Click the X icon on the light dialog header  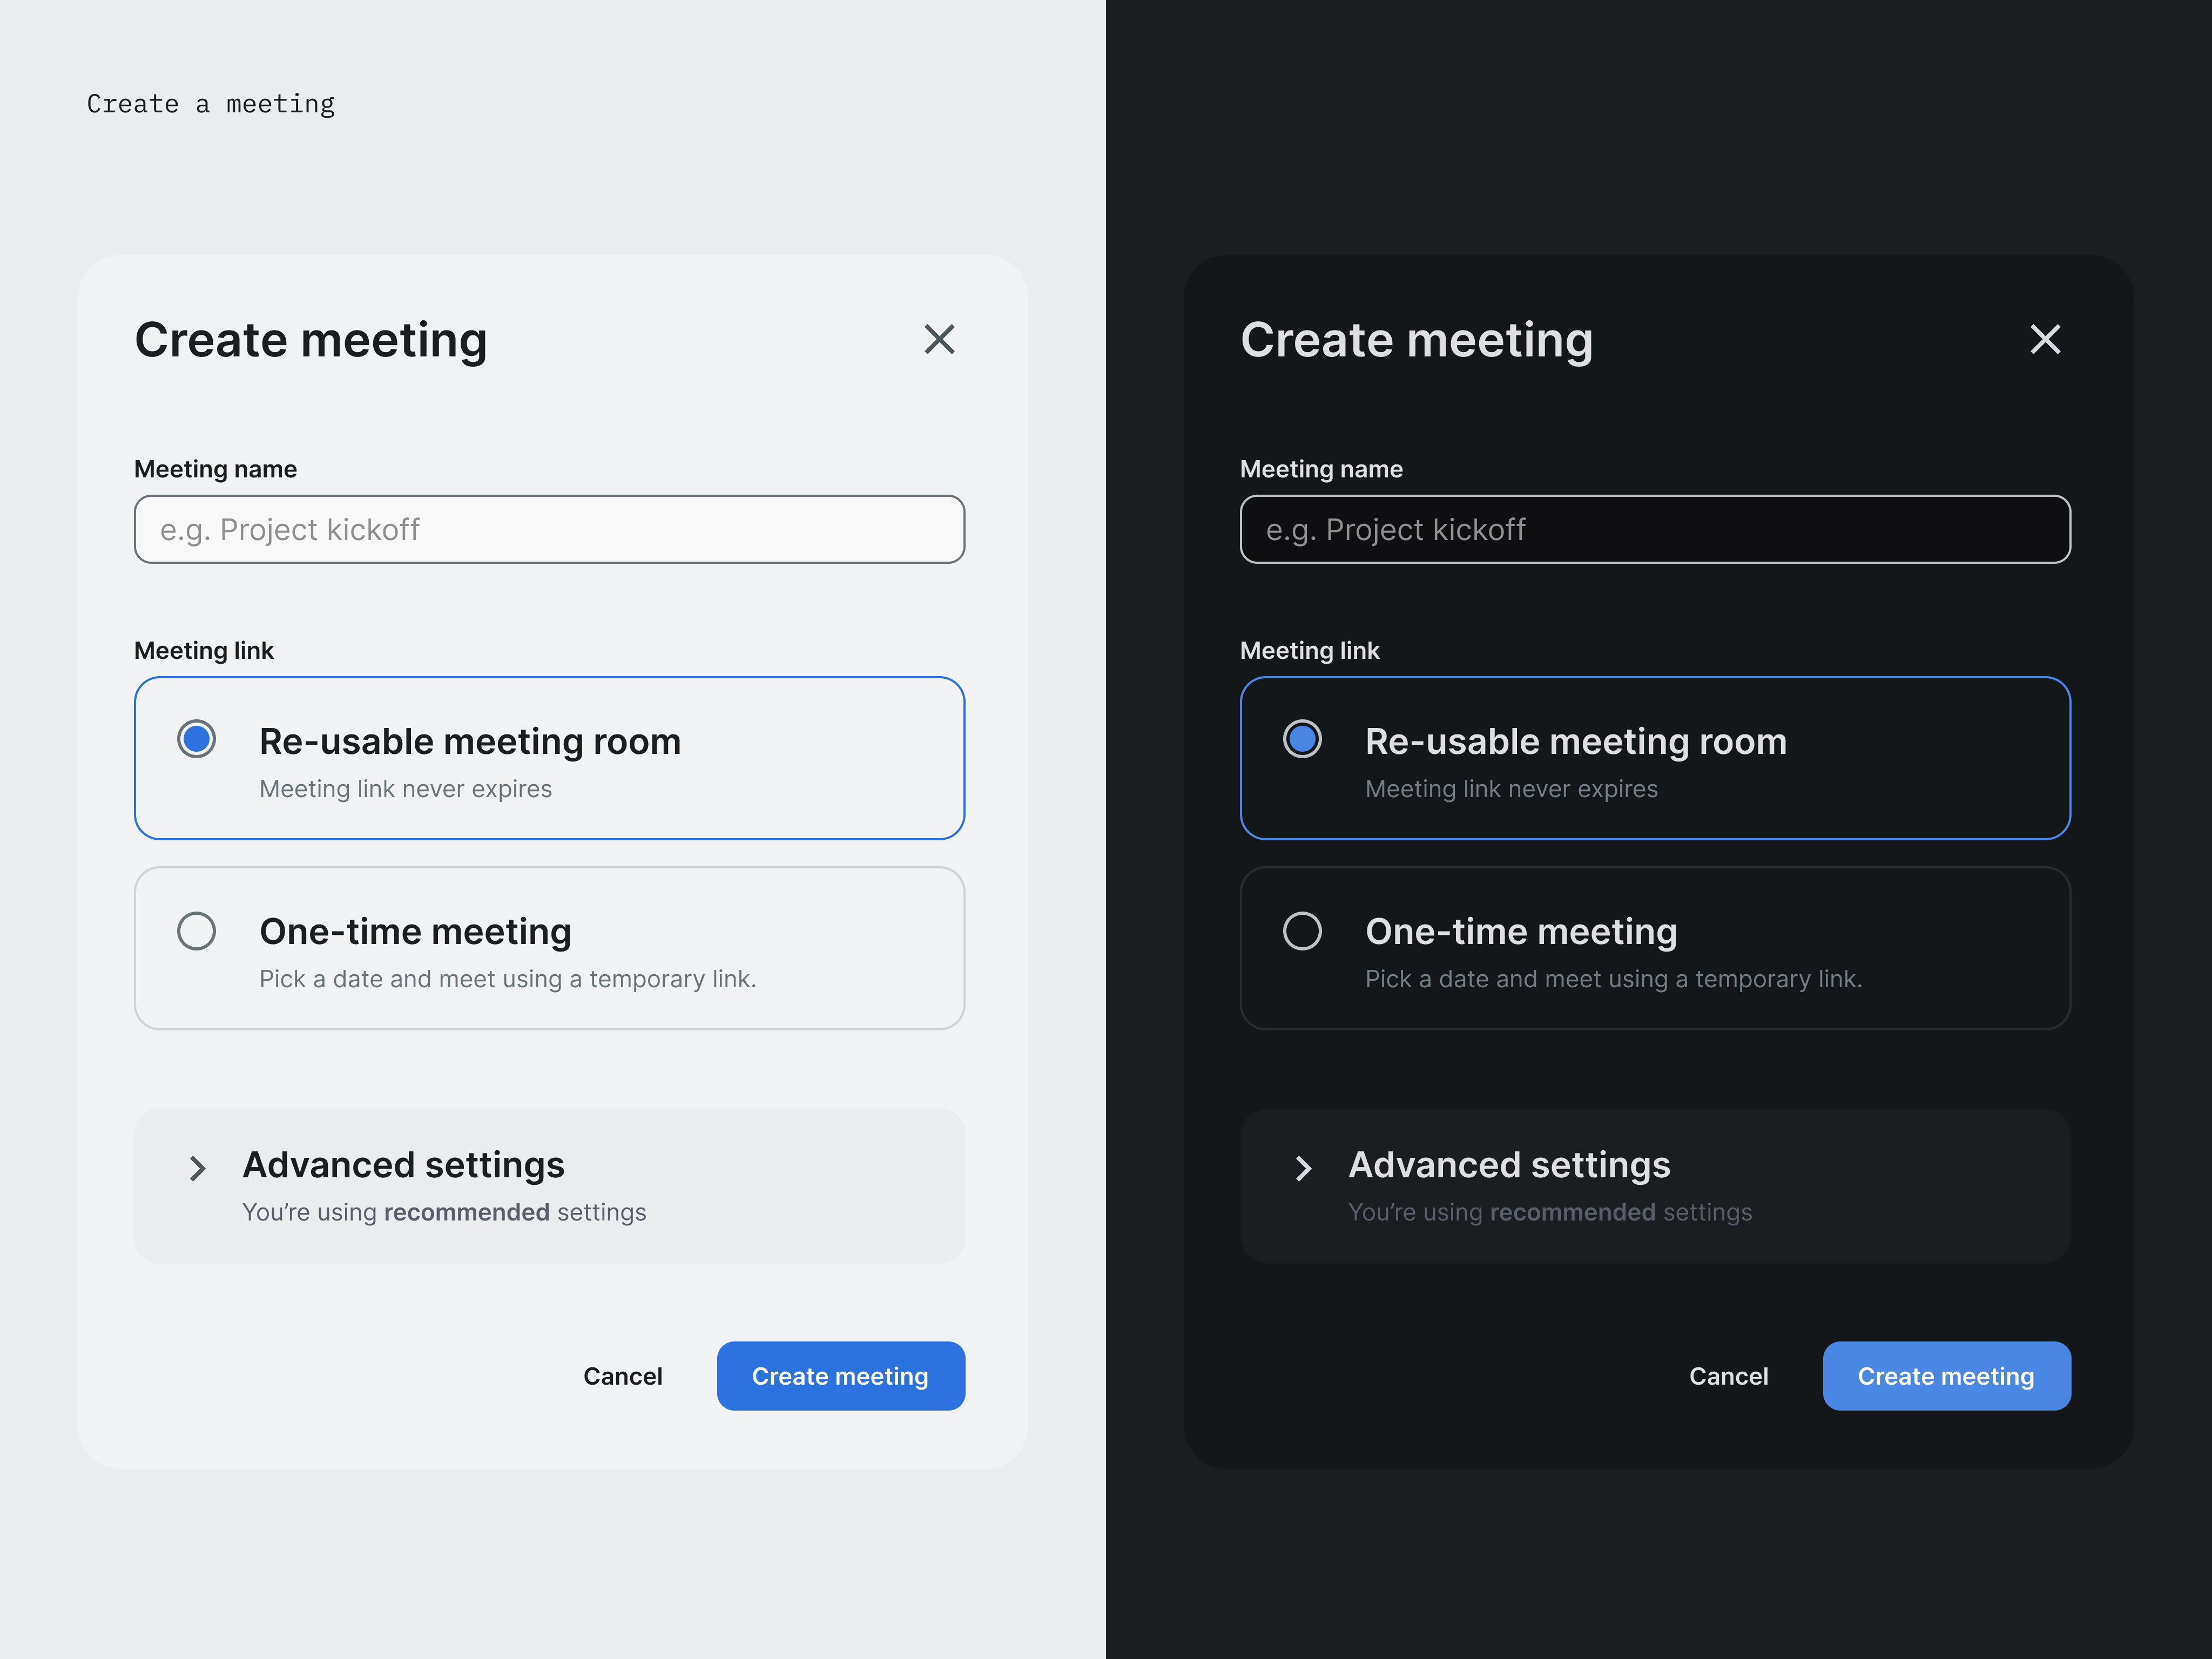938,340
